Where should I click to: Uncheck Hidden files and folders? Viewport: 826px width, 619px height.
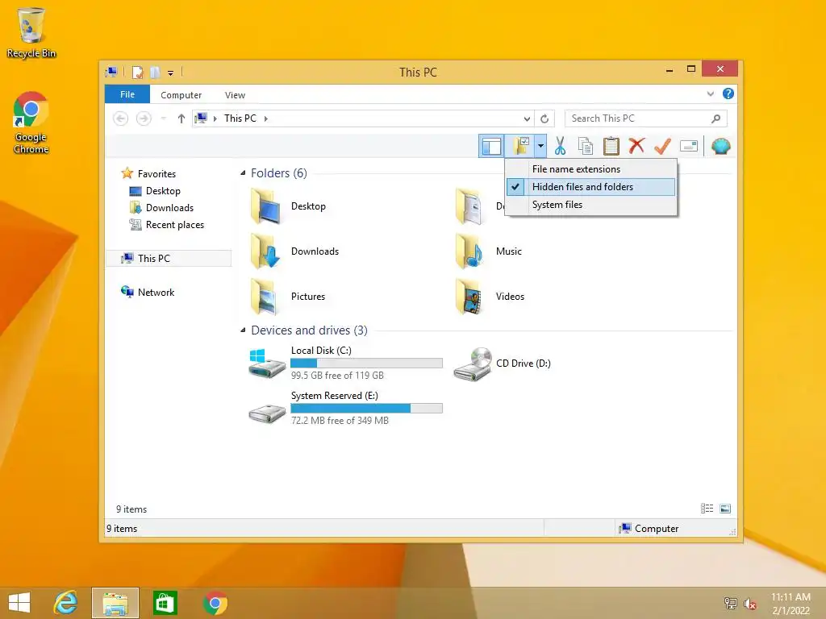coord(591,187)
